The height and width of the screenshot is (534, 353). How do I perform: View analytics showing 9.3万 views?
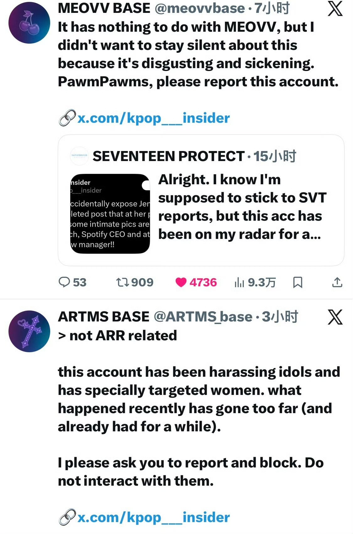(x=255, y=282)
